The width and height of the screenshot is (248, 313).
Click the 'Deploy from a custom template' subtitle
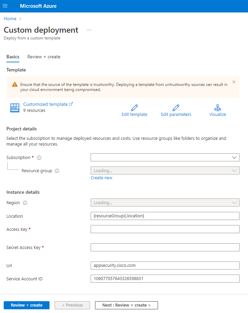(x=32, y=38)
